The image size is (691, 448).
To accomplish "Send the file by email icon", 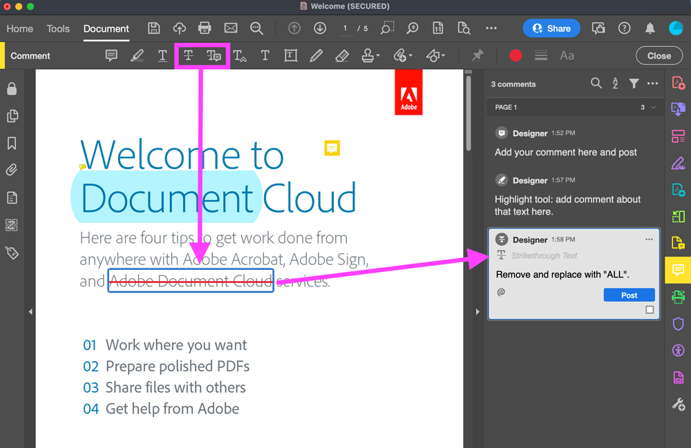I will pos(231,28).
